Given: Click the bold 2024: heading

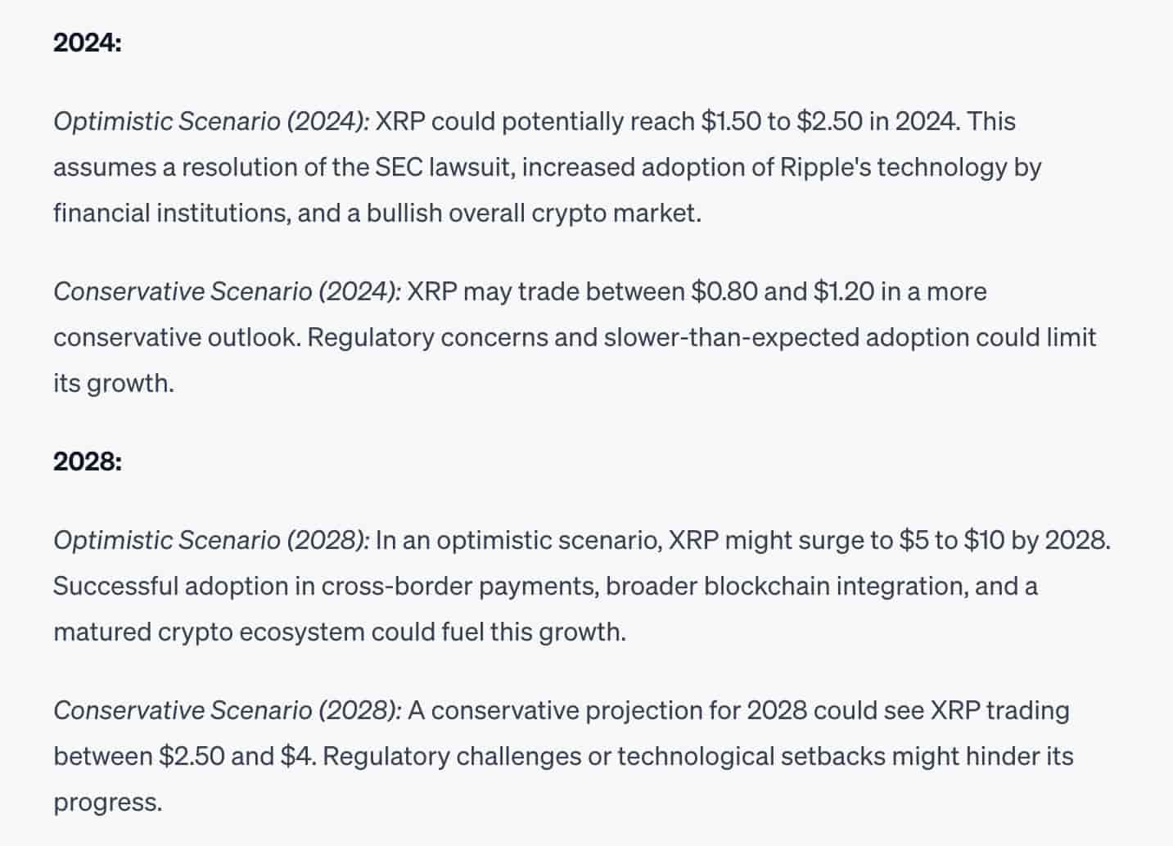Looking at the screenshot, I should 87,43.
